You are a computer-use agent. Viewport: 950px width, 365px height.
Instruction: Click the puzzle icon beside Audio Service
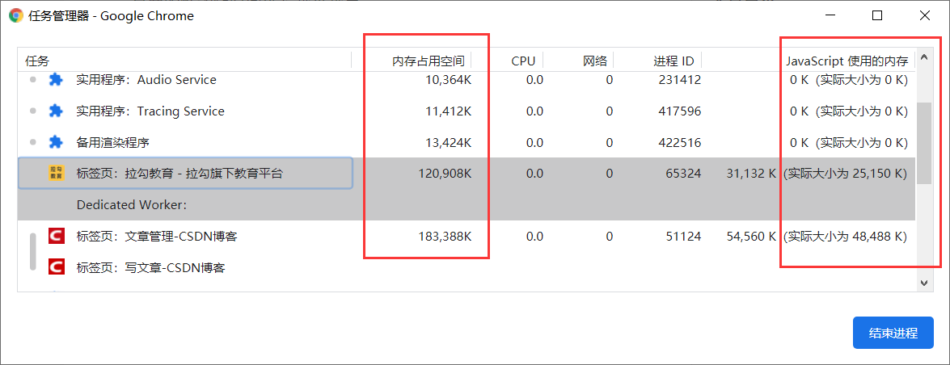point(56,79)
